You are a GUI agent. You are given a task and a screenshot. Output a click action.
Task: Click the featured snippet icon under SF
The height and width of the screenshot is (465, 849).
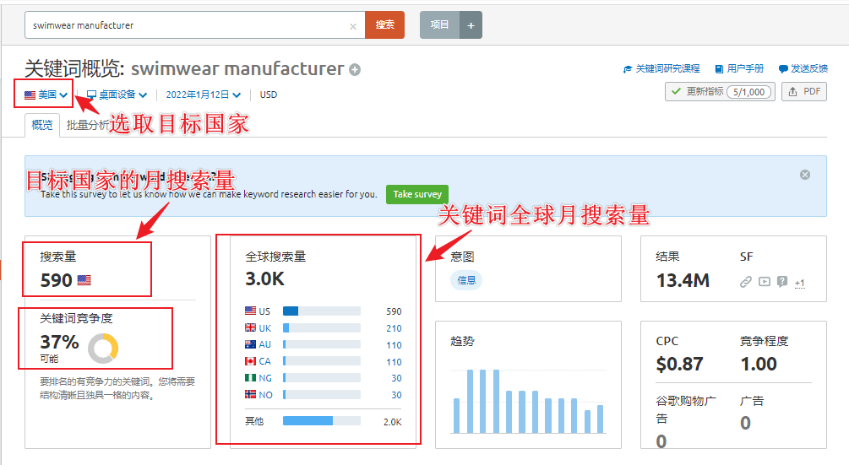pyautogui.click(x=782, y=282)
